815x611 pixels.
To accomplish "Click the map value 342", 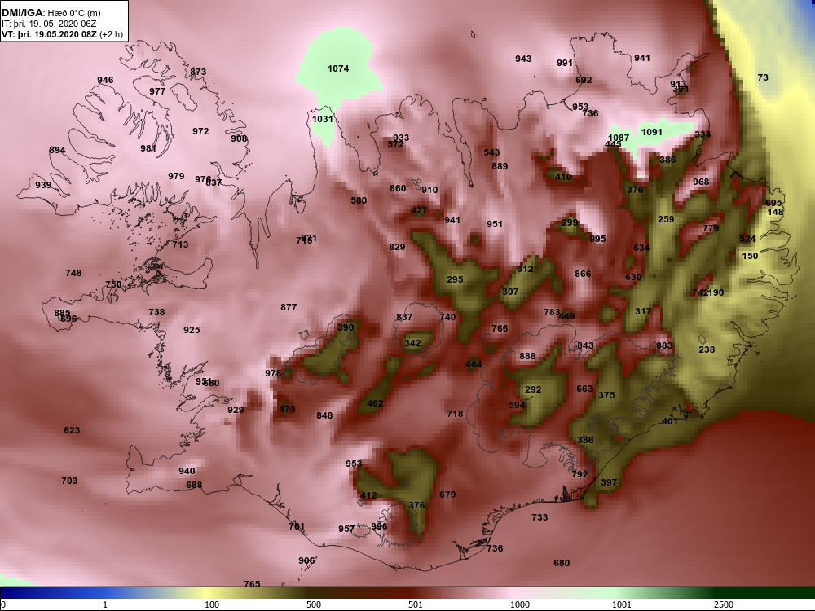I will [x=412, y=343].
